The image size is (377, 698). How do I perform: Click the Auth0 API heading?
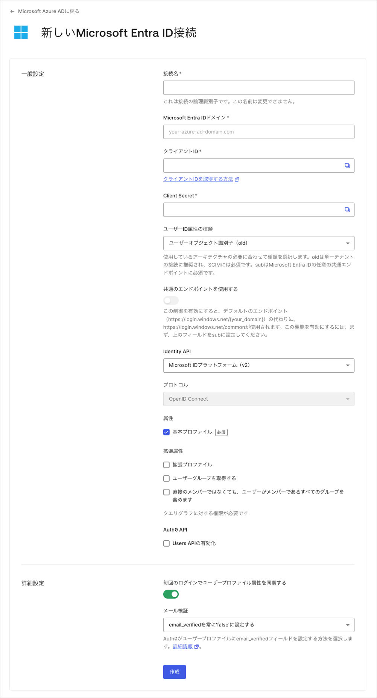[x=175, y=530]
